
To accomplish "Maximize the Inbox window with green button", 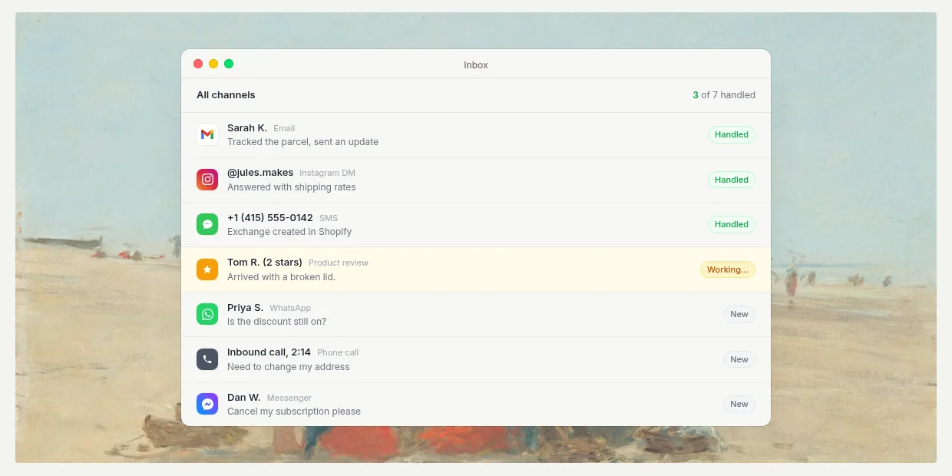I will click(x=229, y=64).
